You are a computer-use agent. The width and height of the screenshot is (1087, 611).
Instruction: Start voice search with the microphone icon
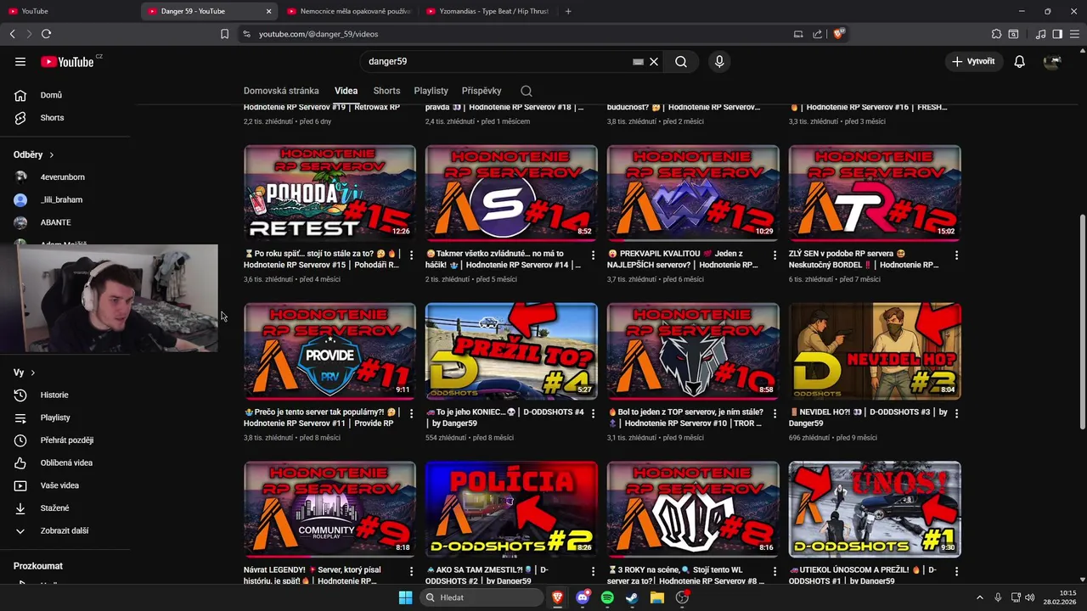pyautogui.click(x=719, y=62)
